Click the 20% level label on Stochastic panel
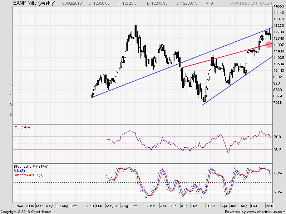 (x=278, y=192)
